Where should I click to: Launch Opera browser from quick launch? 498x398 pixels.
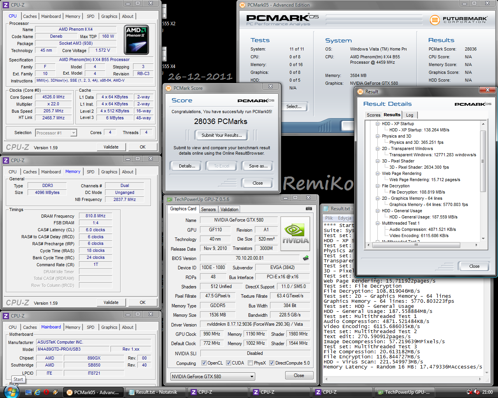pyautogui.click(x=46, y=392)
